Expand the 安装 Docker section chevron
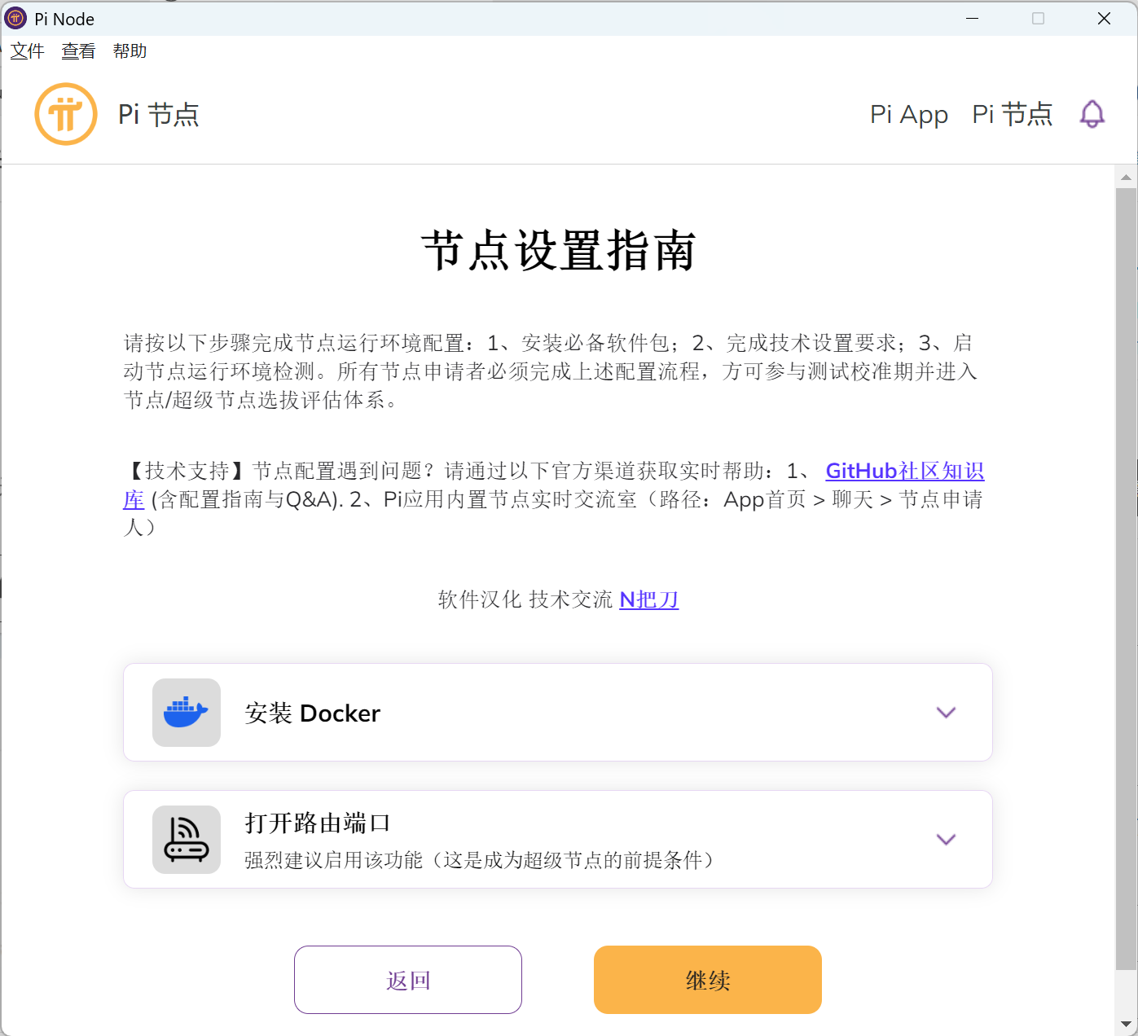 pyautogui.click(x=946, y=713)
